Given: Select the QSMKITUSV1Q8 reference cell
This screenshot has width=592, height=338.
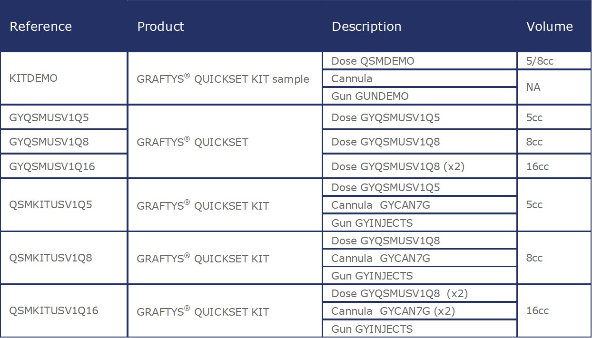Looking at the screenshot, I should tap(50, 258).
